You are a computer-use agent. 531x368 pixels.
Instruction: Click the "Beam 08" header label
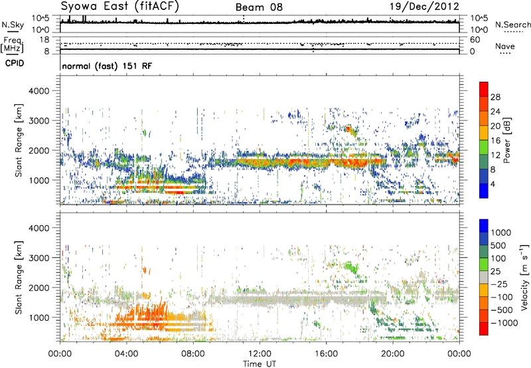[259, 7]
